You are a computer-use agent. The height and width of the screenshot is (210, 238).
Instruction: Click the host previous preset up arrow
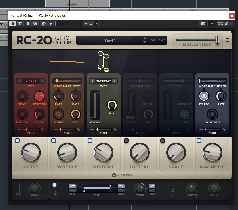pyautogui.click(x=86, y=24)
